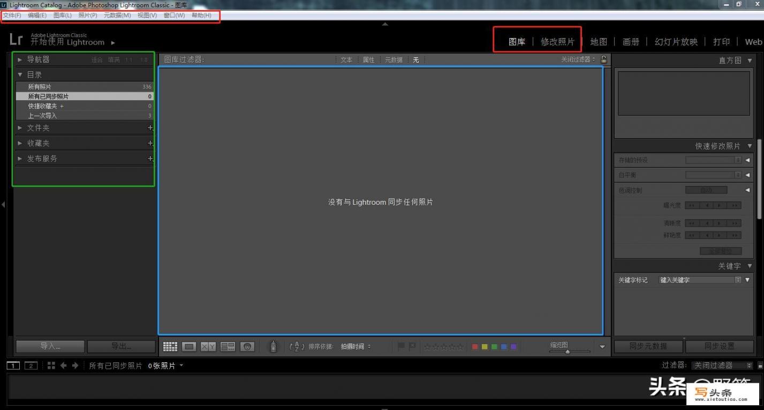Go forward with the filmstrip right arrow
764x410 pixels.
point(75,366)
